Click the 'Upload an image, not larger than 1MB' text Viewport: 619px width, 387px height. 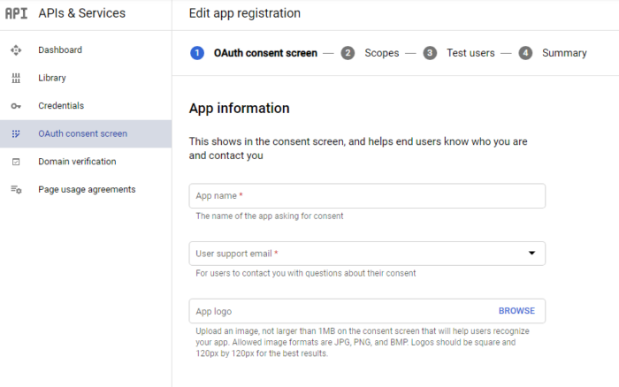[x=363, y=342]
